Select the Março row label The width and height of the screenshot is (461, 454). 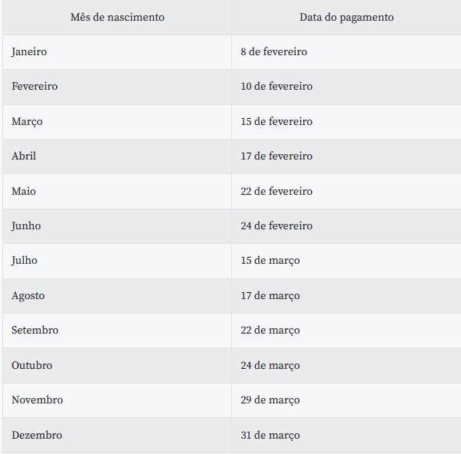[x=28, y=121]
